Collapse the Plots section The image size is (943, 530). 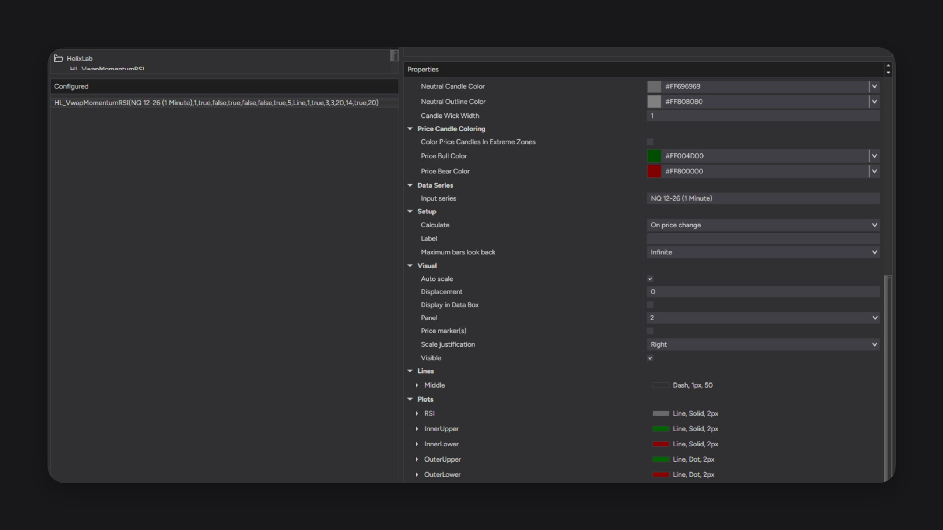[410, 399]
